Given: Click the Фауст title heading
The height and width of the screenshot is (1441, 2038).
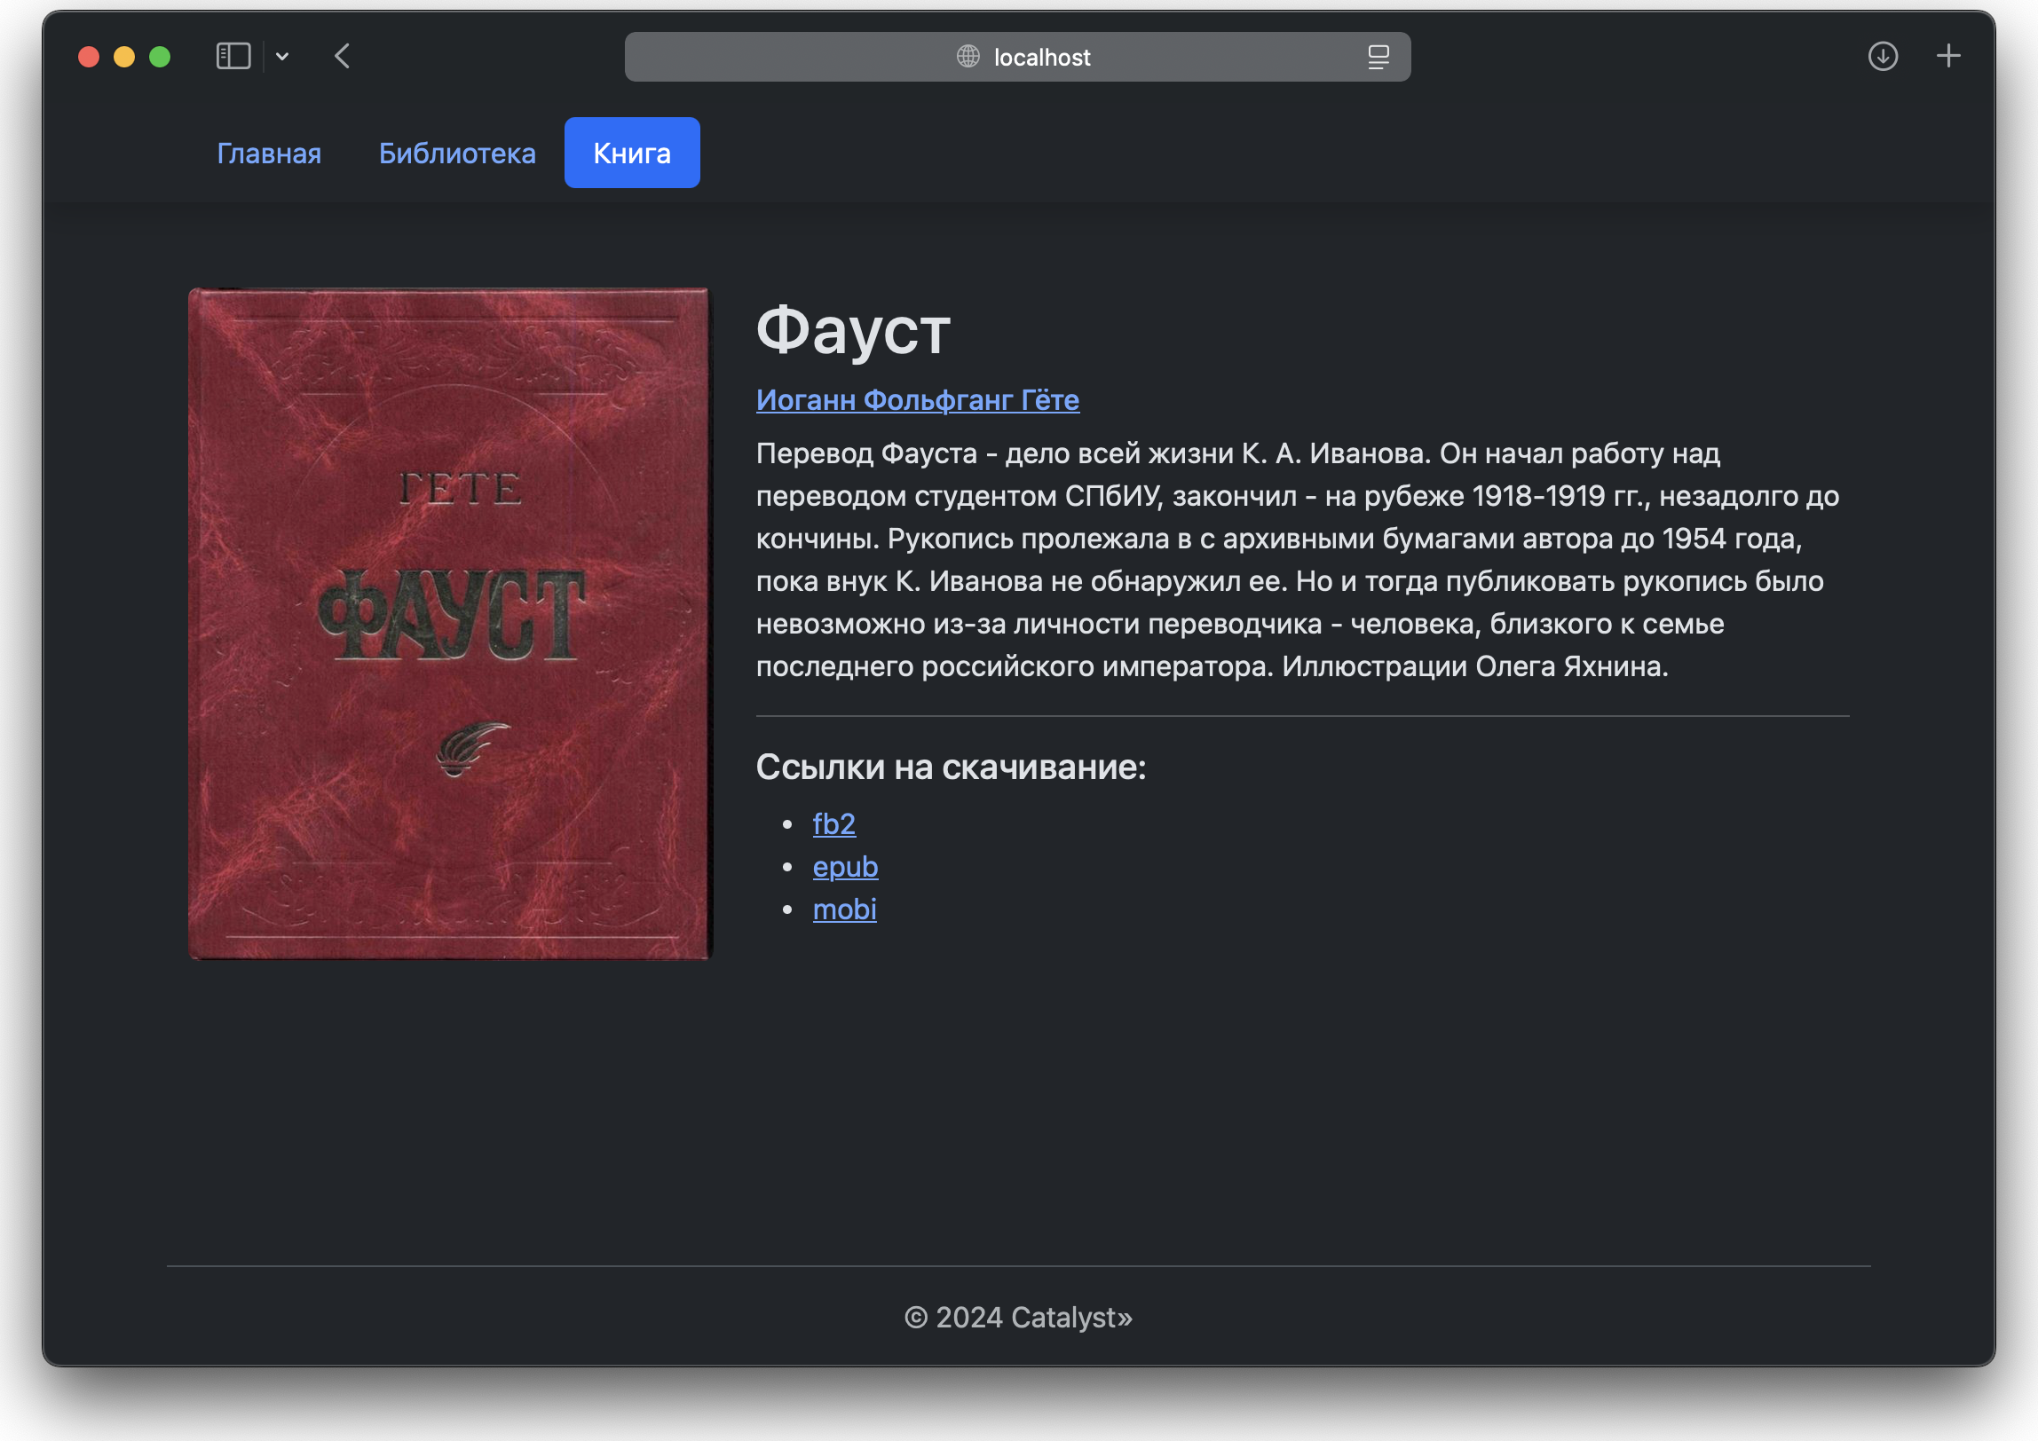Looking at the screenshot, I should click(x=853, y=330).
